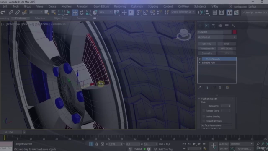Toggle the 3D Snaps icon

139,12
